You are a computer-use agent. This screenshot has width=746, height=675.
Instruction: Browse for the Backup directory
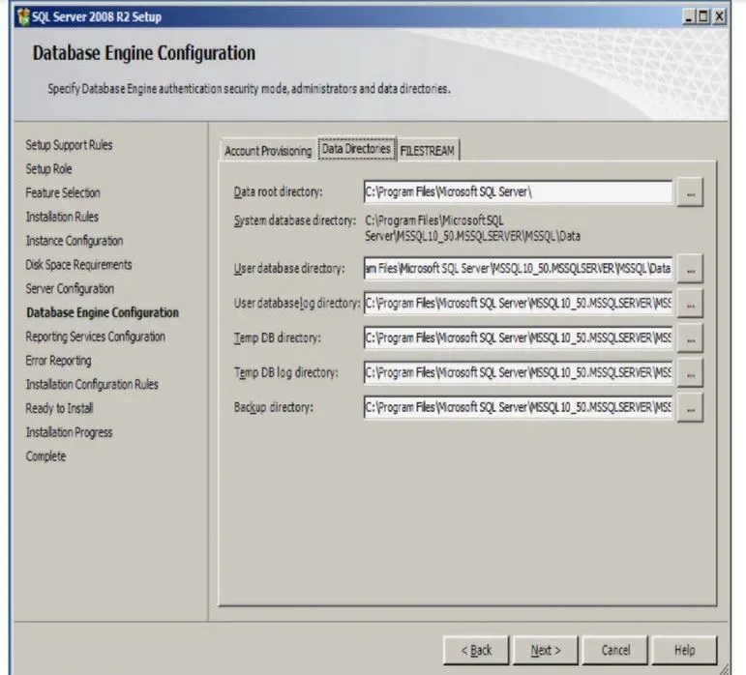coord(690,408)
